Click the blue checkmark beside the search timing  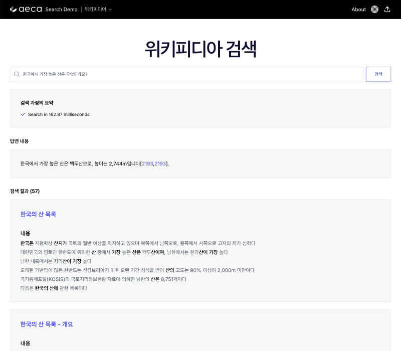click(x=23, y=114)
